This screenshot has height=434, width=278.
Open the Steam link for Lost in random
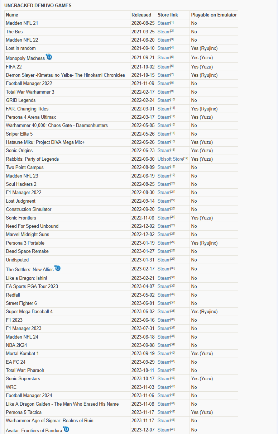coord(164,48)
